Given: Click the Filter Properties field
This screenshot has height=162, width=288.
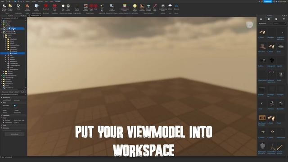Looking at the screenshot, I should click(x=13, y=94).
